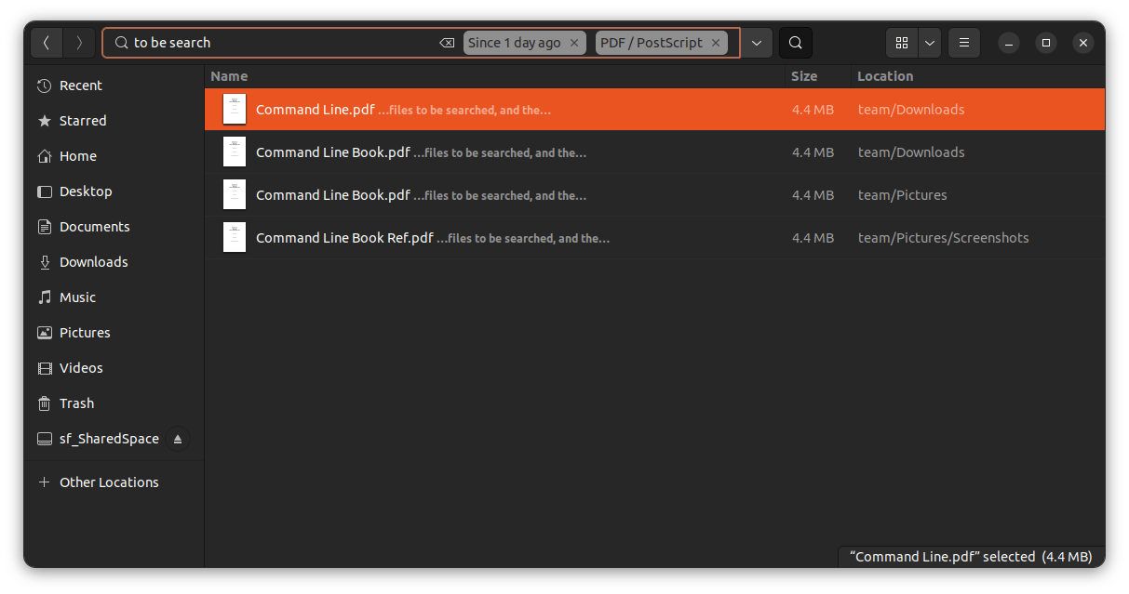Sort files by Size column header
This screenshot has width=1129, height=594.
(x=803, y=76)
